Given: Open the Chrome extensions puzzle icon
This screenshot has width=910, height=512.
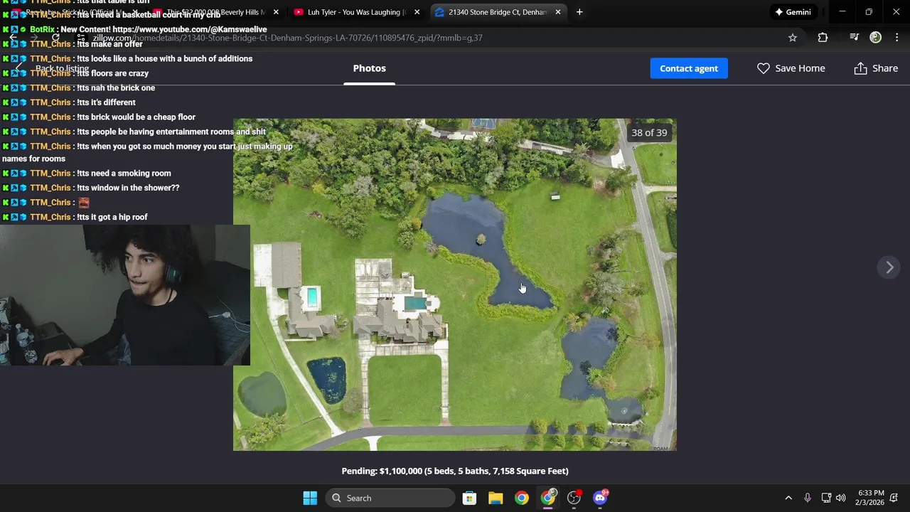Looking at the screenshot, I should tap(823, 38).
